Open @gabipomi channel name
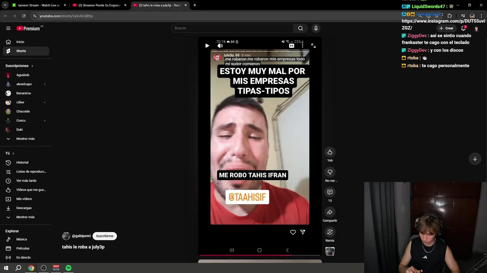 pos(81,236)
